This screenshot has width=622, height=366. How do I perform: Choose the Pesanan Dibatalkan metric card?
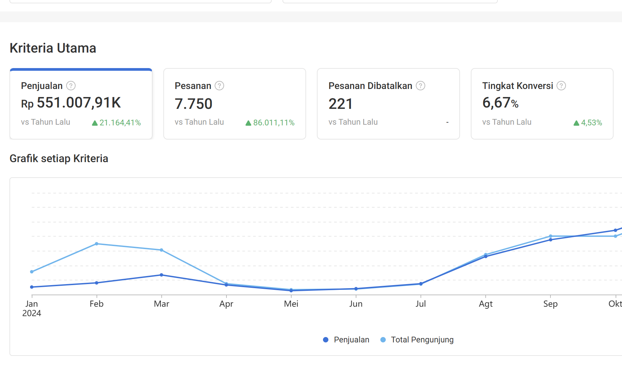388,104
